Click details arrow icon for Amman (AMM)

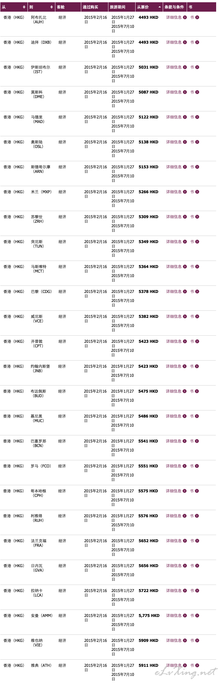185,616
